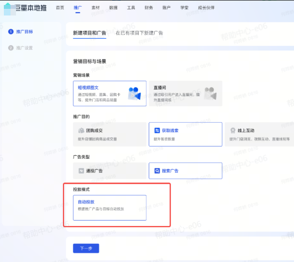Click the 线上互动 icon
The height and width of the screenshot is (262, 294).
(233, 130)
